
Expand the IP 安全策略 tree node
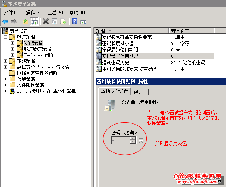pos(5,91)
